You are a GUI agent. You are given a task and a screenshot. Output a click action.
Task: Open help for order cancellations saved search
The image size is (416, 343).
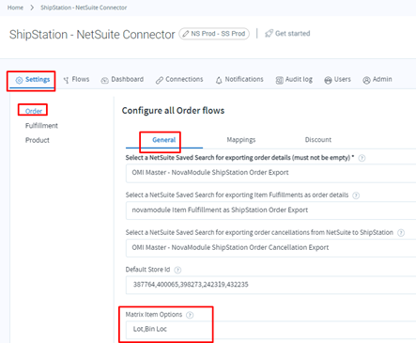tap(401, 233)
